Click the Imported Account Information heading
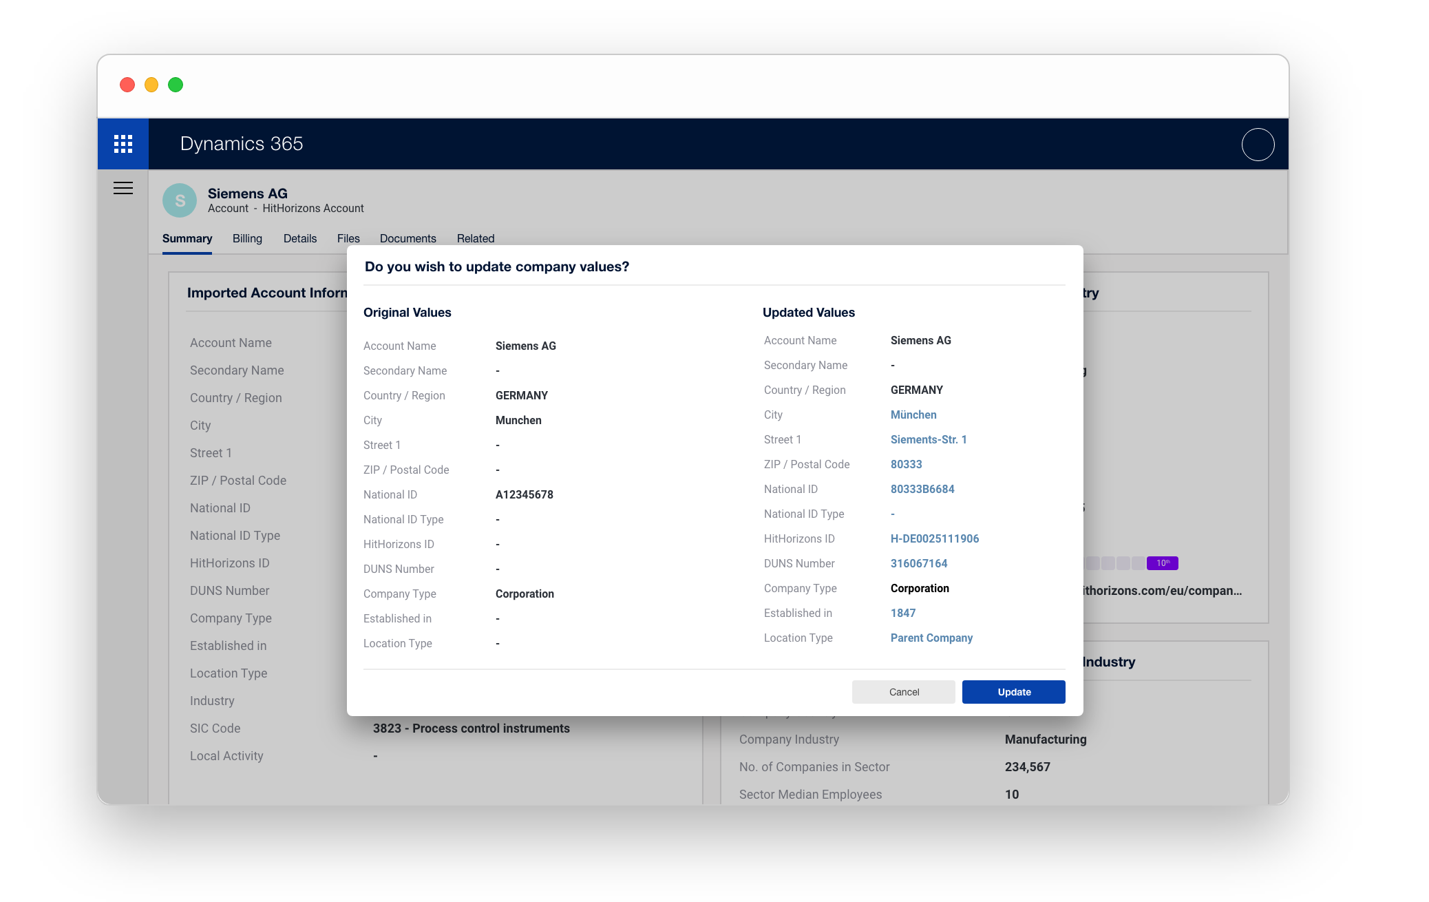 pyautogui.click(x=267, y=293)
